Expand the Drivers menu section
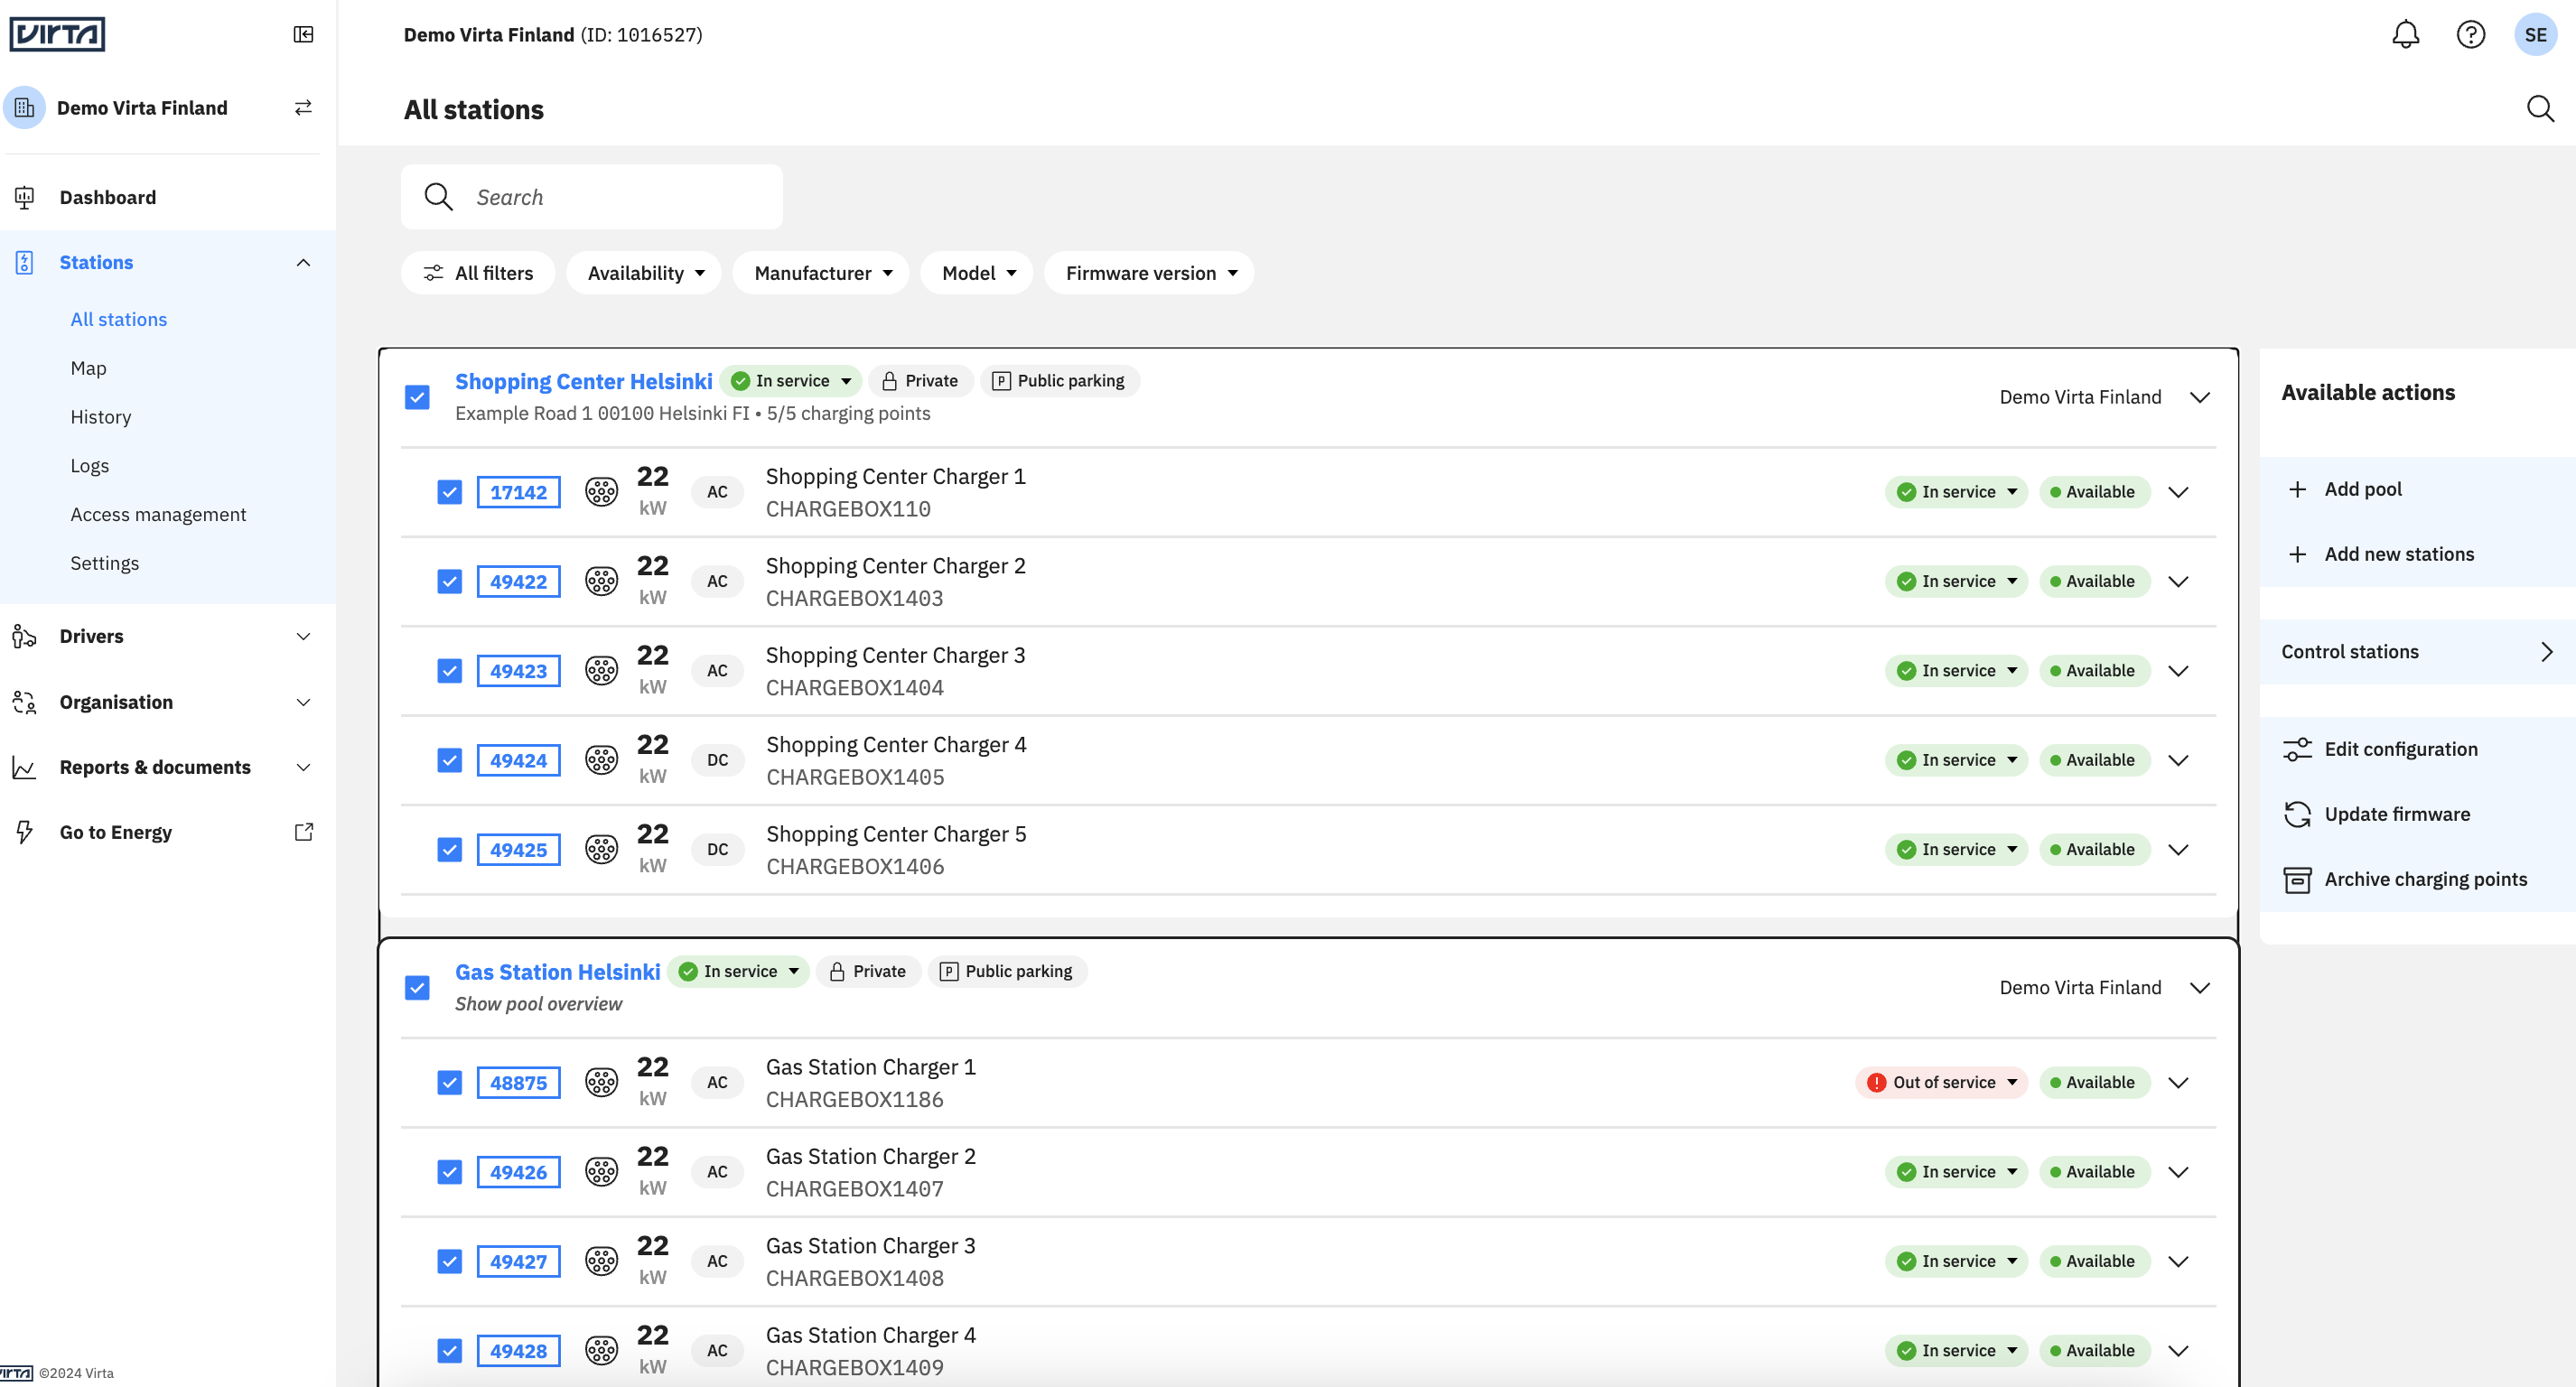Image resolution: width=2576 pixels, height=1387 pixels. click(x=168, y=636)
